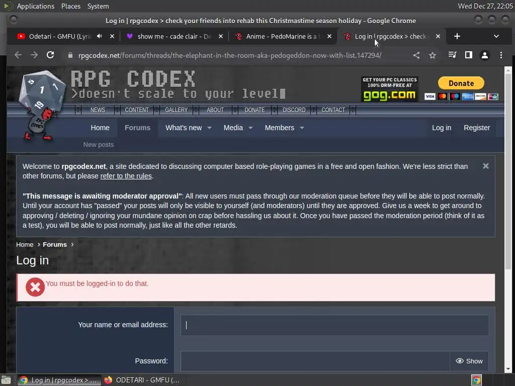Image resolution: width=515 pixels, height=386 pixels.
Task: Close the Anime - PedoMarine tab
Action: click(x=329, y=36)
